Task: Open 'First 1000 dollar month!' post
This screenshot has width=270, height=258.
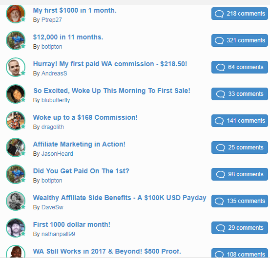Action: 72,225
